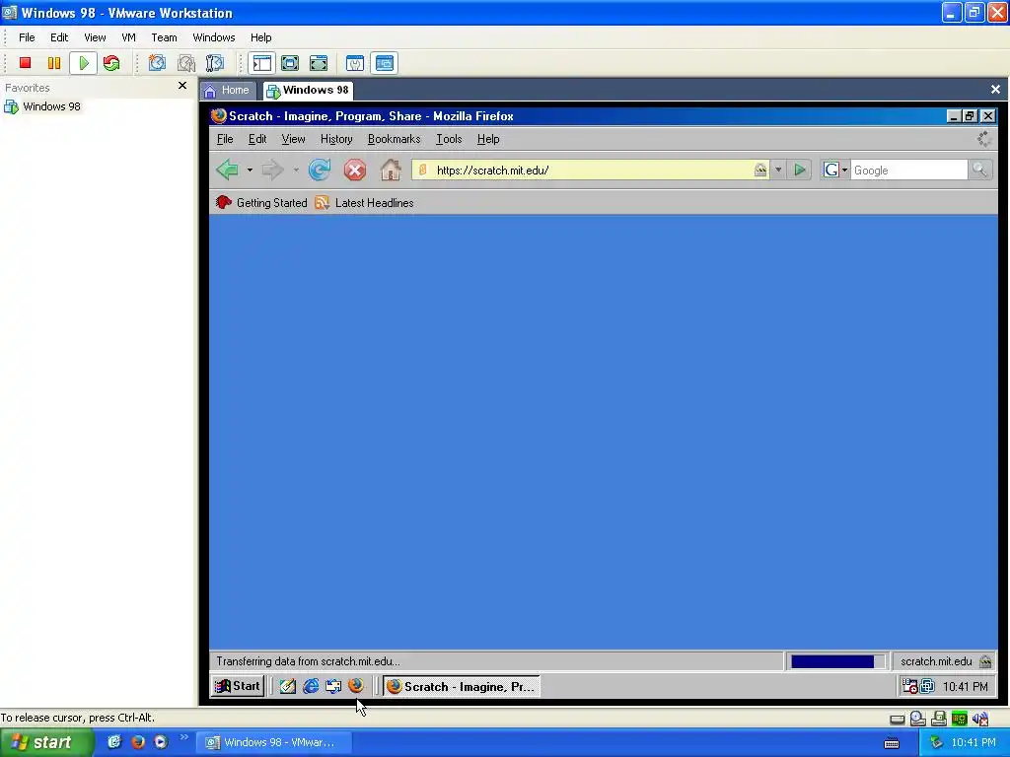The height and width of the screenshot is (757, 1010).
Task: Click Firefox Forward arrow button
Action: pos(273,170)
